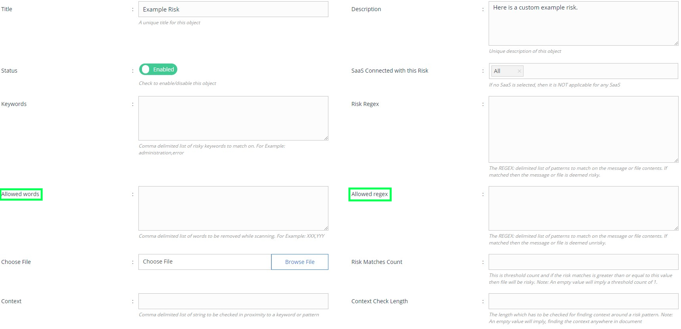The width and height of the screenshot is (681, 329).
Task: Click the Risk Regex resize handle
Action: tap(676, 160)
